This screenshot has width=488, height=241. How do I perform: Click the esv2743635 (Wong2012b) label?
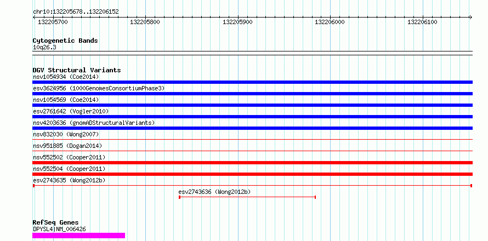pos(69,180)
